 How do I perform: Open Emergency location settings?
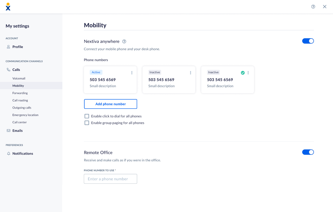(25, 115)
